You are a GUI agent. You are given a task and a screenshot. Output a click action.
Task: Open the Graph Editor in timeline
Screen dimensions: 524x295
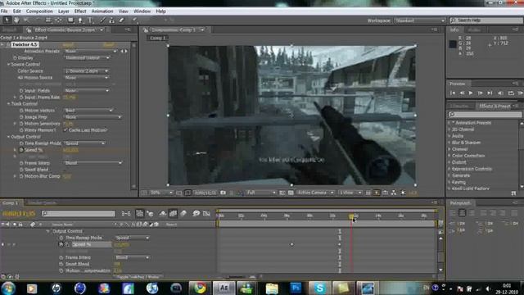tap(206, 213)
